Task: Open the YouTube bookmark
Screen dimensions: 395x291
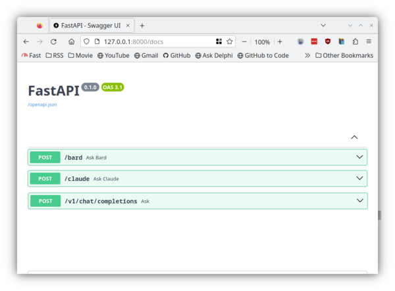Action: pyautogui.click(x=113, y=55)
